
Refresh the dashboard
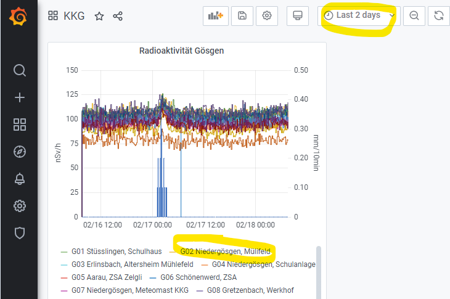pos(439,16)
